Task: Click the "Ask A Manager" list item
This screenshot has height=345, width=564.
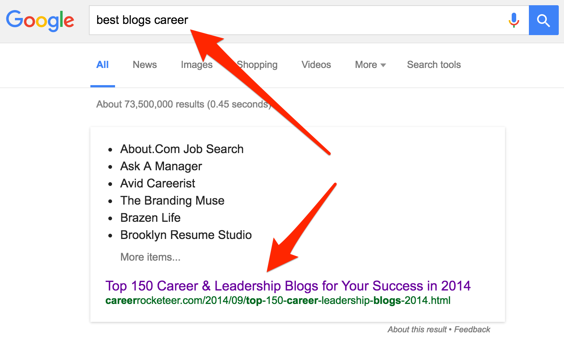Action: [x=161, y=166]
